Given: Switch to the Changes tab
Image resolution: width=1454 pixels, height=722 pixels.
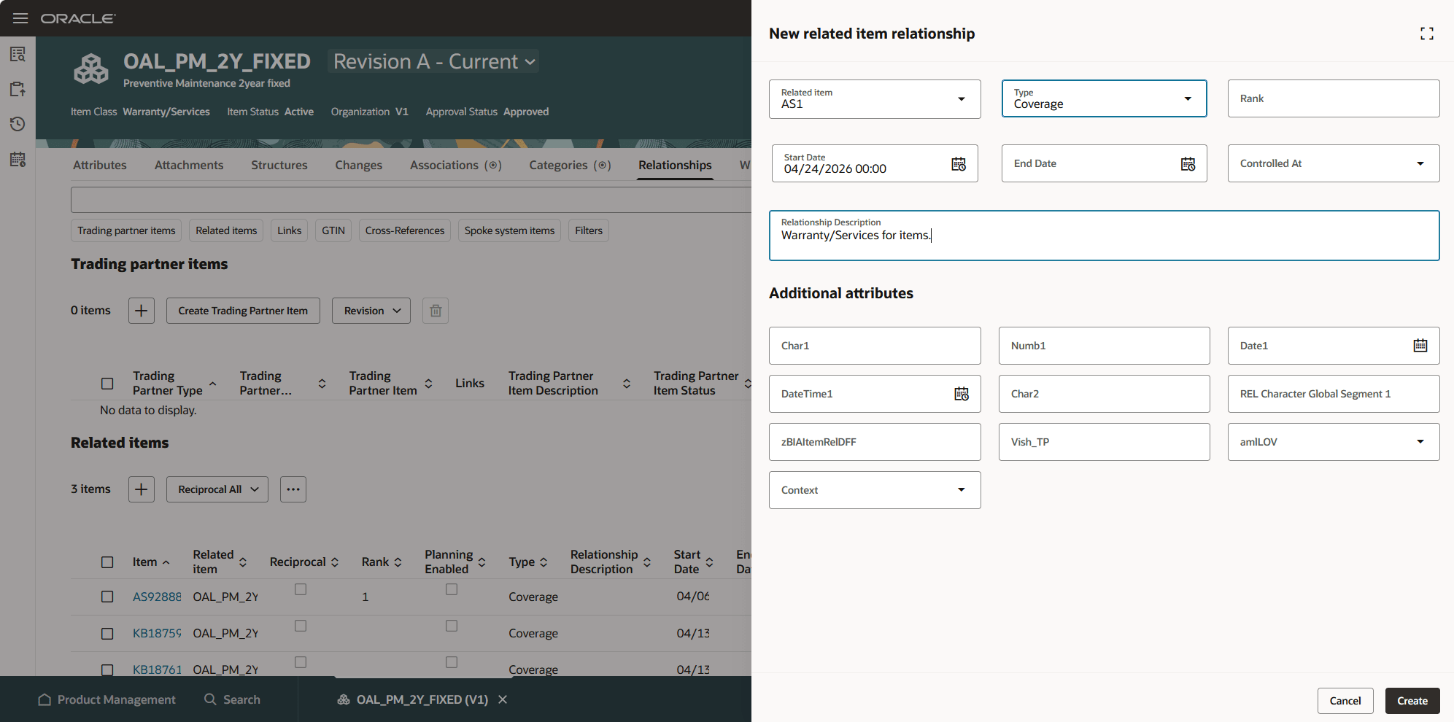Looking at the screenshot, I should (x=359, y=166).
